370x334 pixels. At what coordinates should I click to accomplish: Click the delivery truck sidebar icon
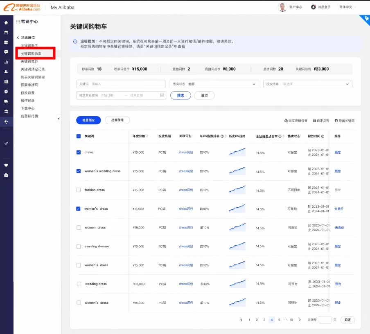(x=6, y=101)
